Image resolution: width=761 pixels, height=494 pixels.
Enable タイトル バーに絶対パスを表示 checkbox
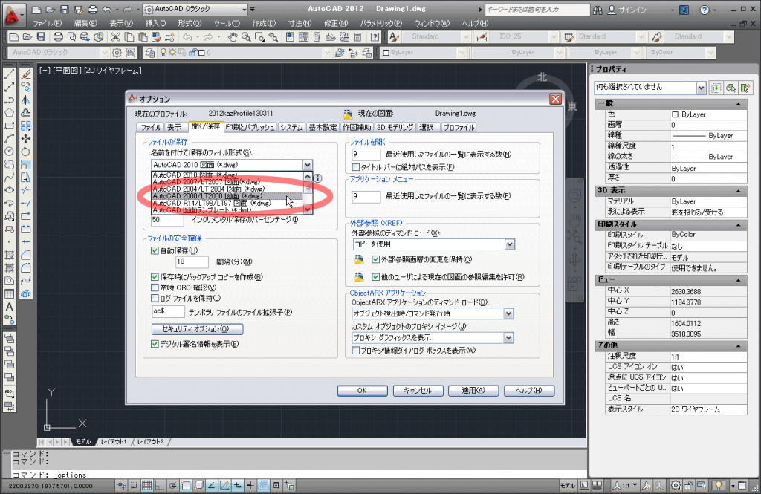(x=356, y=167)
